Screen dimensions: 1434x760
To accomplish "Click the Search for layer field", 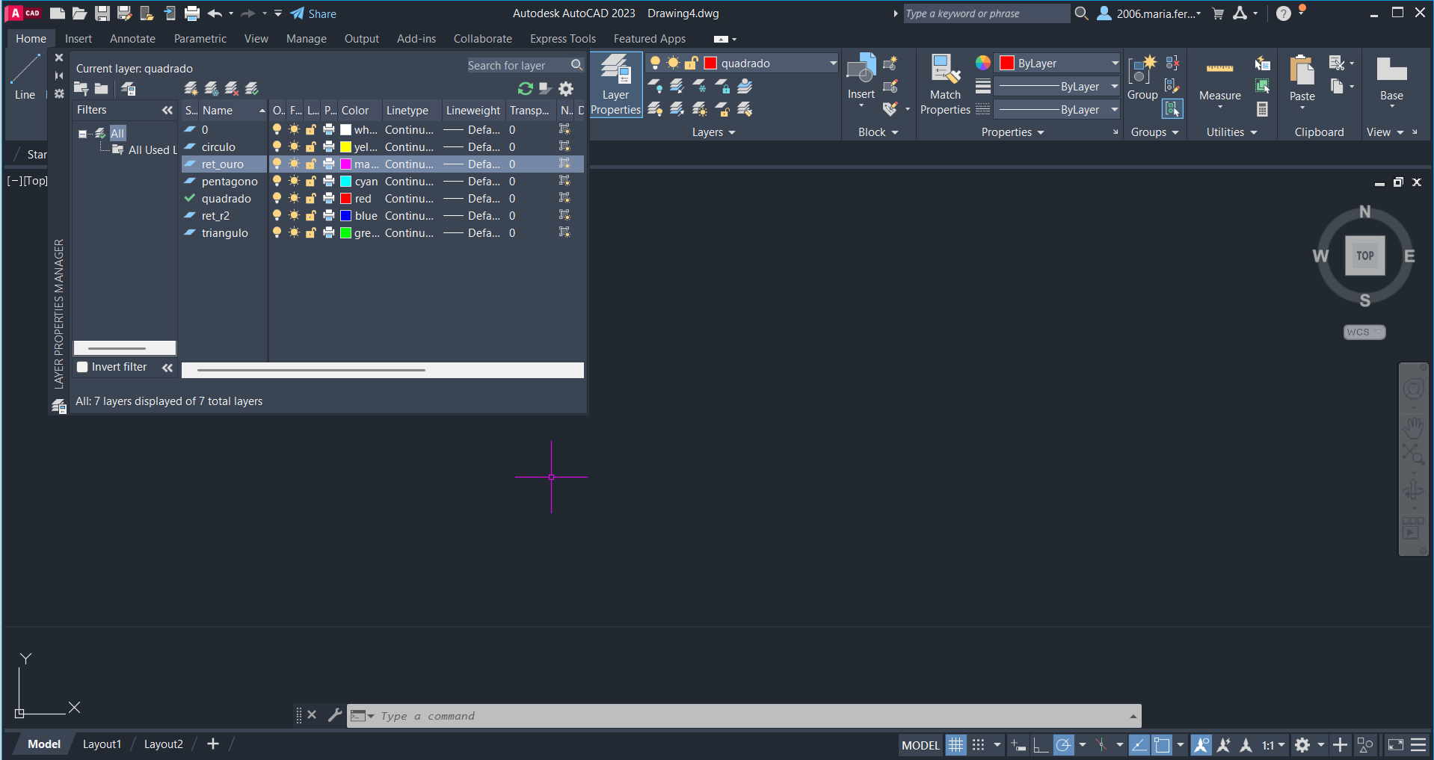I will [524, 66].
